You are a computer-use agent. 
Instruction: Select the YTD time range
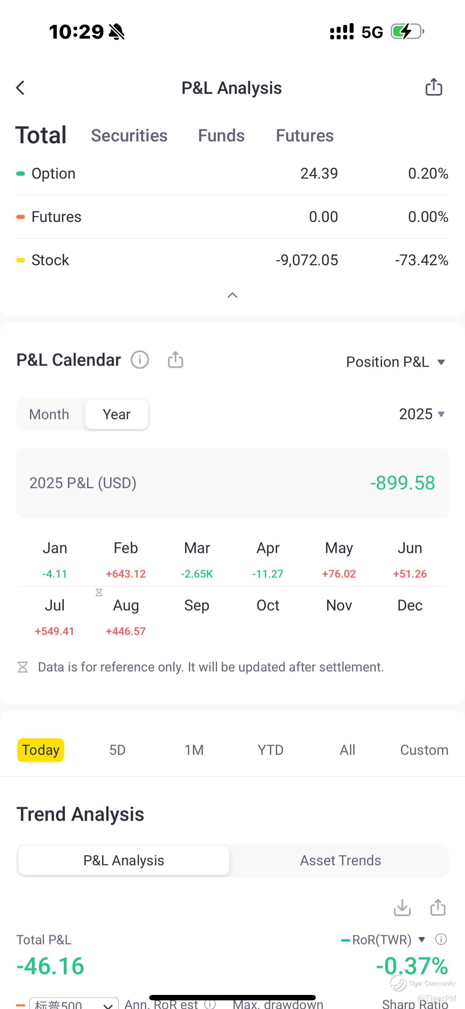270,750
